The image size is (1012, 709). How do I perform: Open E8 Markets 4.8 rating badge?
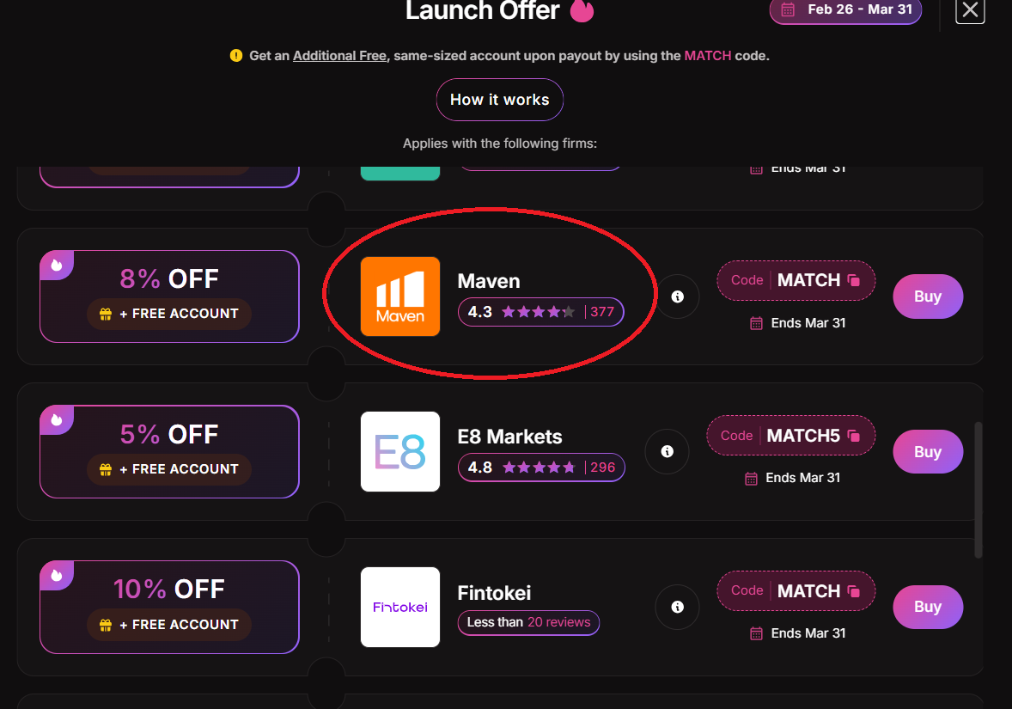(x=541, y=468)
